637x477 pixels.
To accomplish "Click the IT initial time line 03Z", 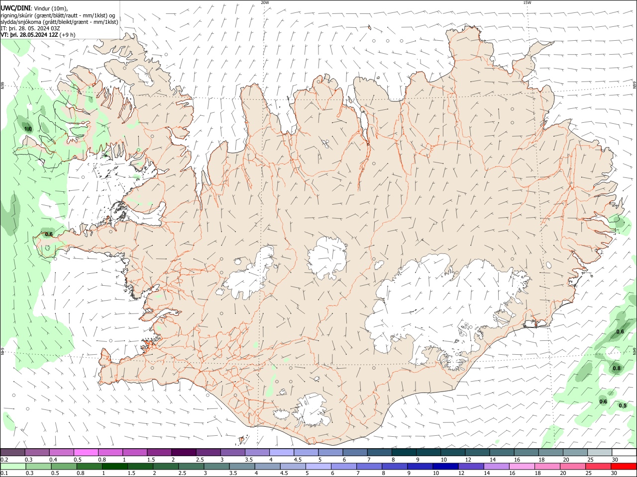I will tap(30, 28).
